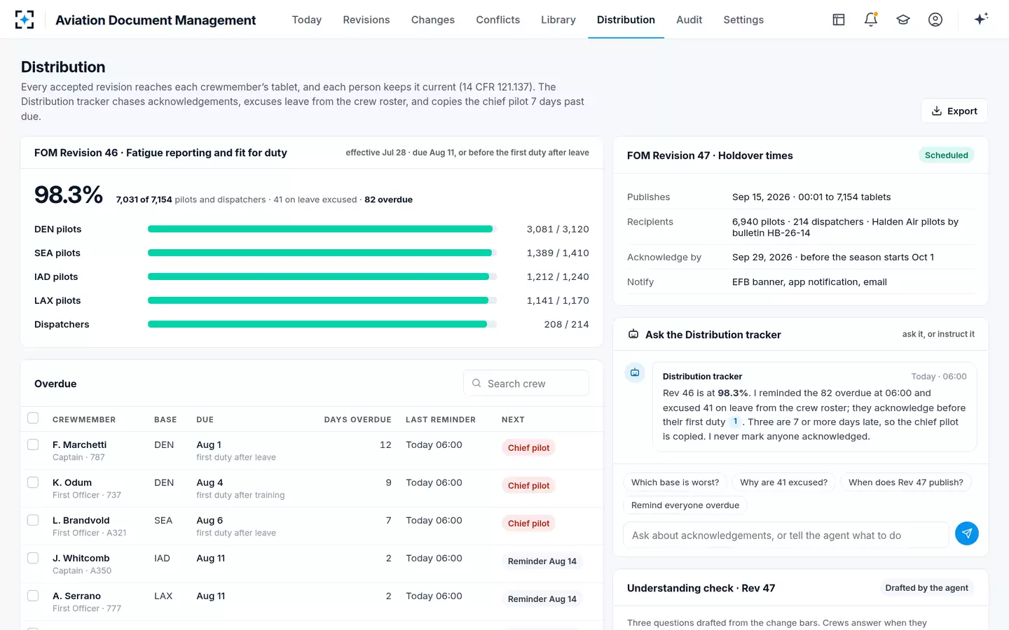The image size is (1009, 630).
Task: Click the search magnifier icon
Action: tap(476, 383)
